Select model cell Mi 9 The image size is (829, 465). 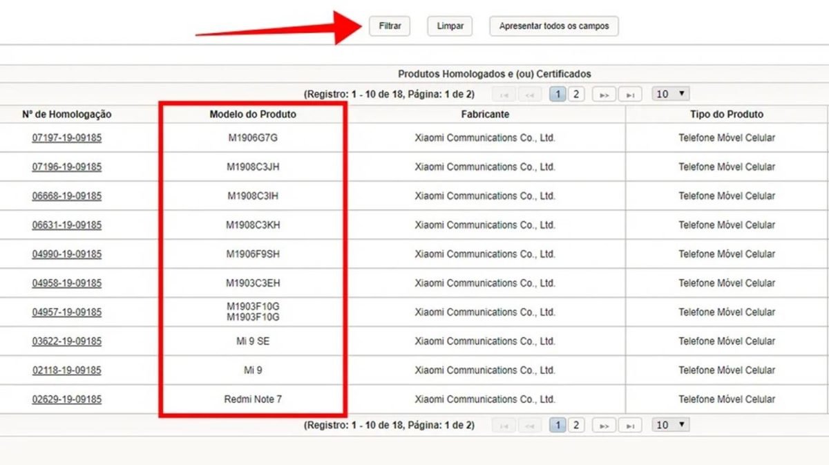point(253,370)
